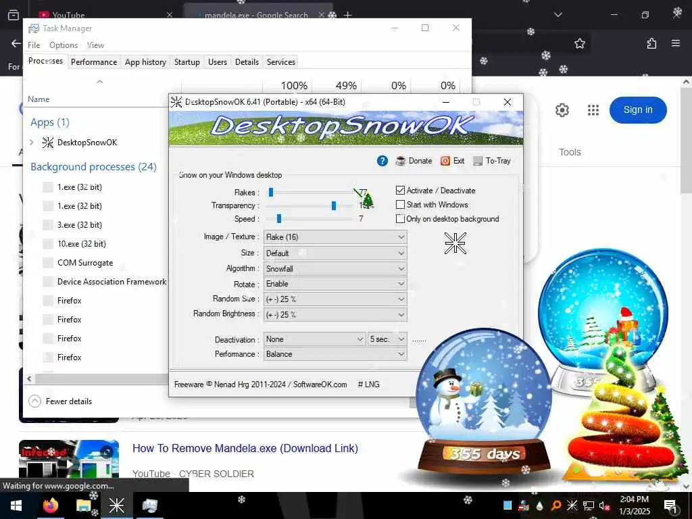Screen dimensions: 692x519
Task: Switch to the Services tab
Action: click(x=280, y=61)
